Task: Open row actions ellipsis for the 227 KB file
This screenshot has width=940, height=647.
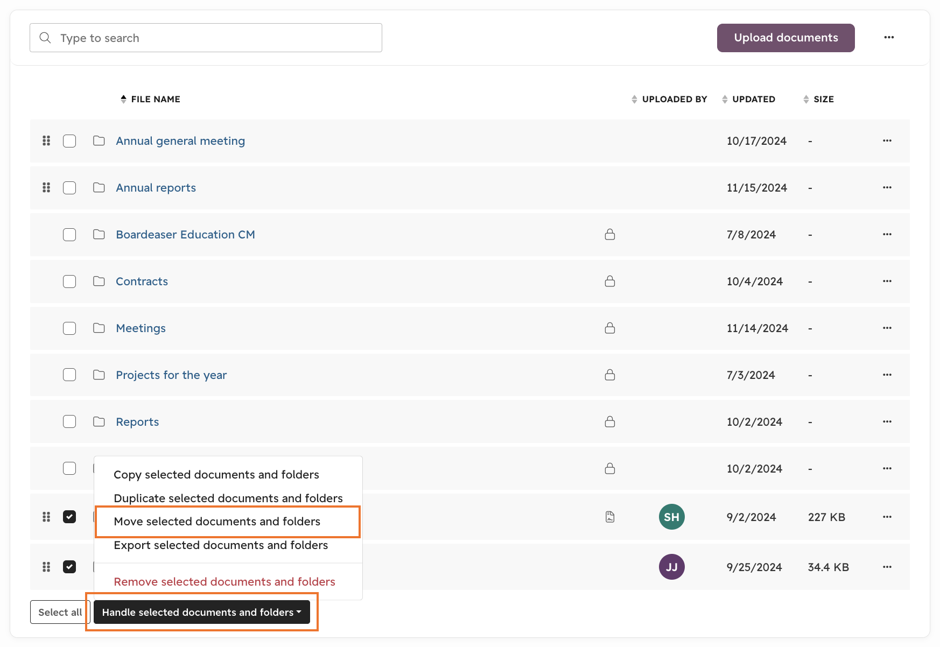Action: tap(887, 517)
